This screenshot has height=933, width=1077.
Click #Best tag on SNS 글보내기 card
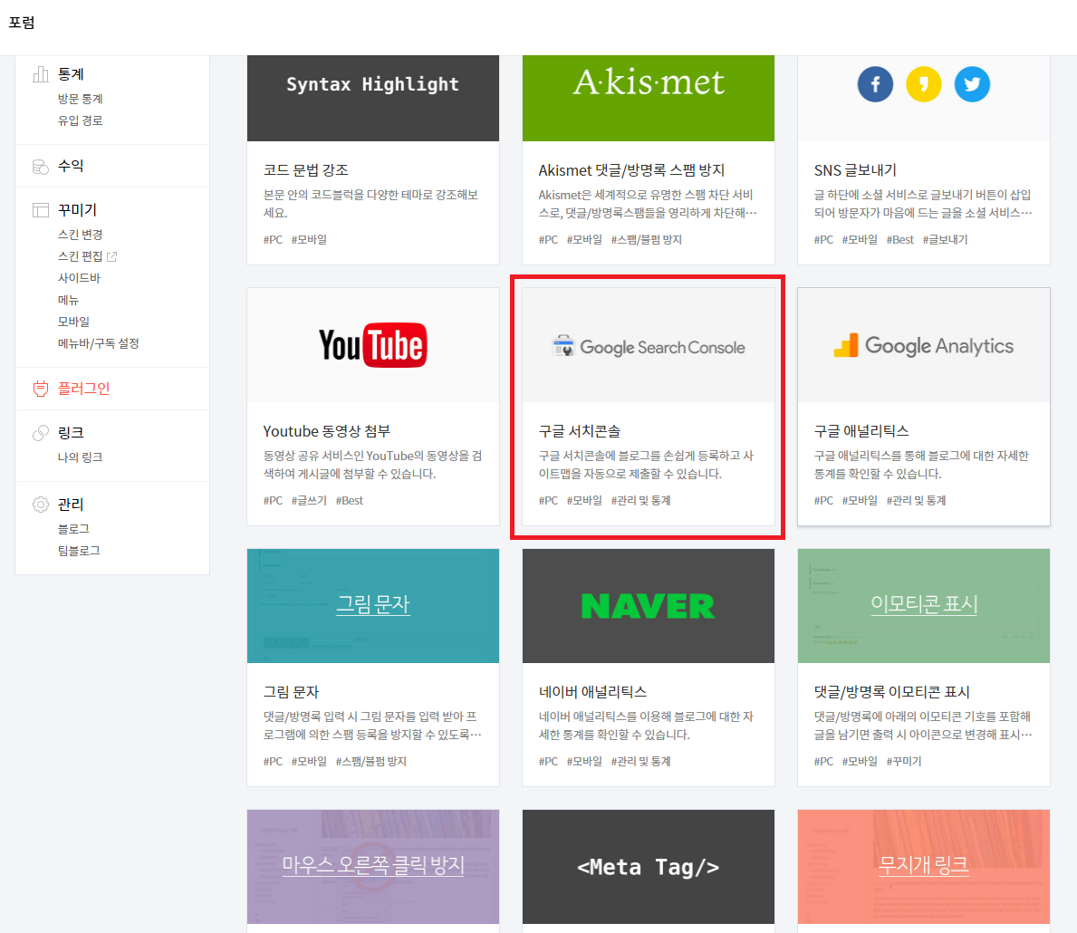click(899, 240)
